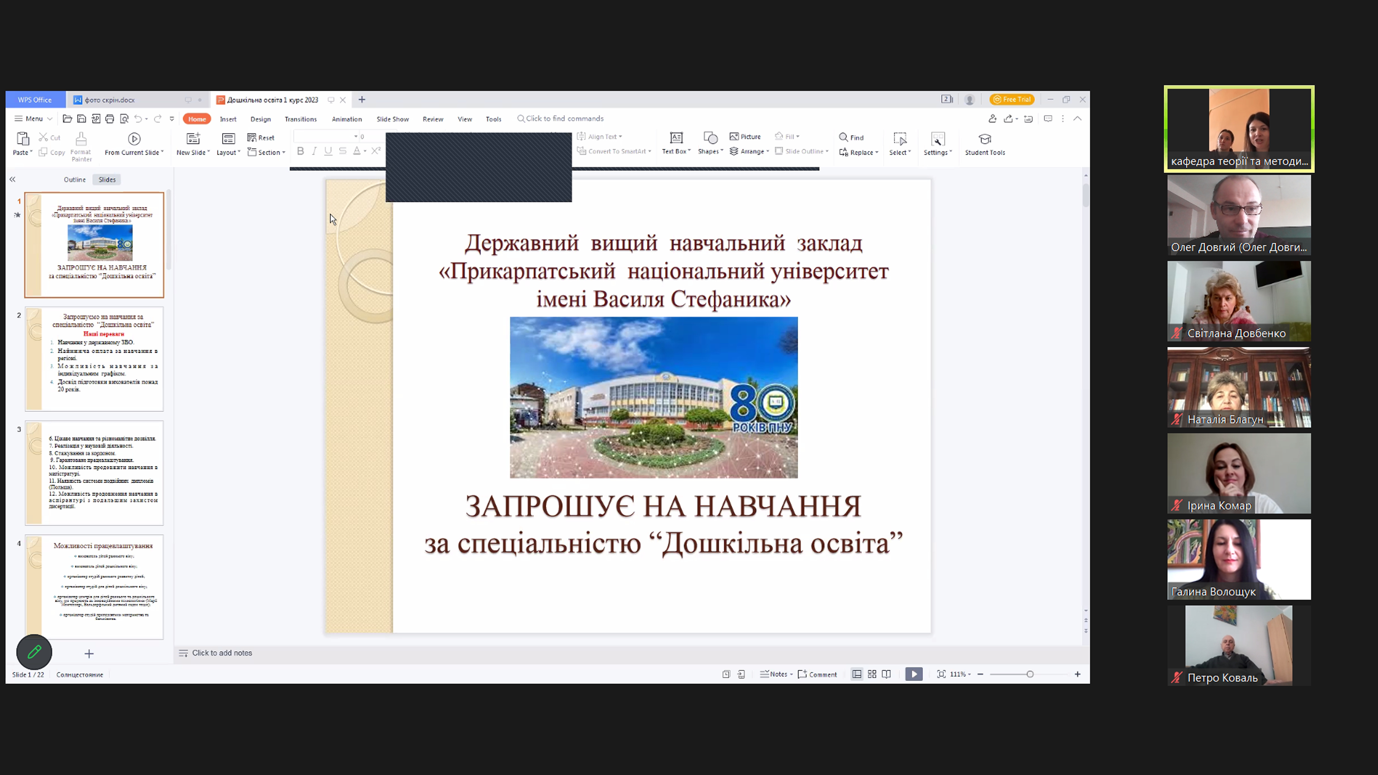The image size is (1378, 775).
Task: Open the Transitions ribbon tab
Action: [301, 119]
